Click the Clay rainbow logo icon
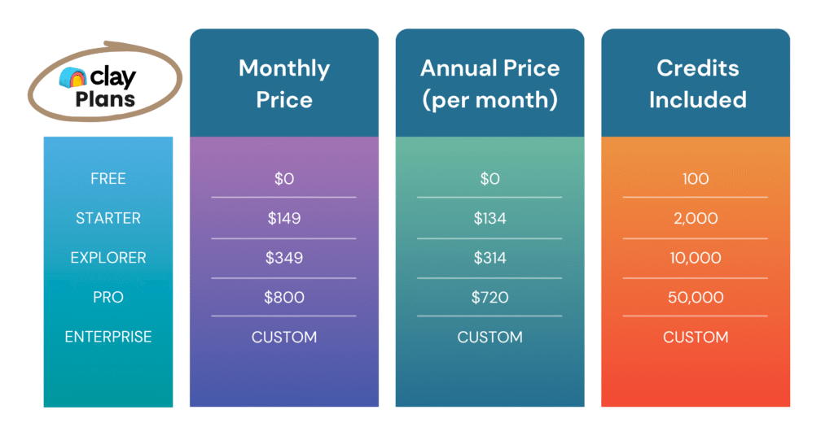This screenshot has height=436, width=834. pos(75,78)
